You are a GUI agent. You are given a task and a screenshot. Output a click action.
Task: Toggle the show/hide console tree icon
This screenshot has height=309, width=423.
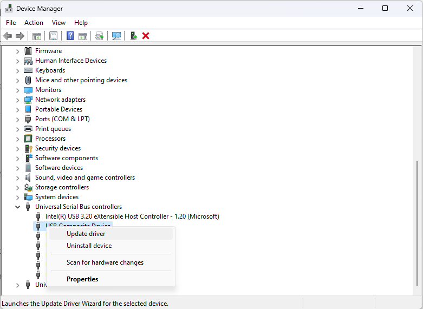pos(37,36)
